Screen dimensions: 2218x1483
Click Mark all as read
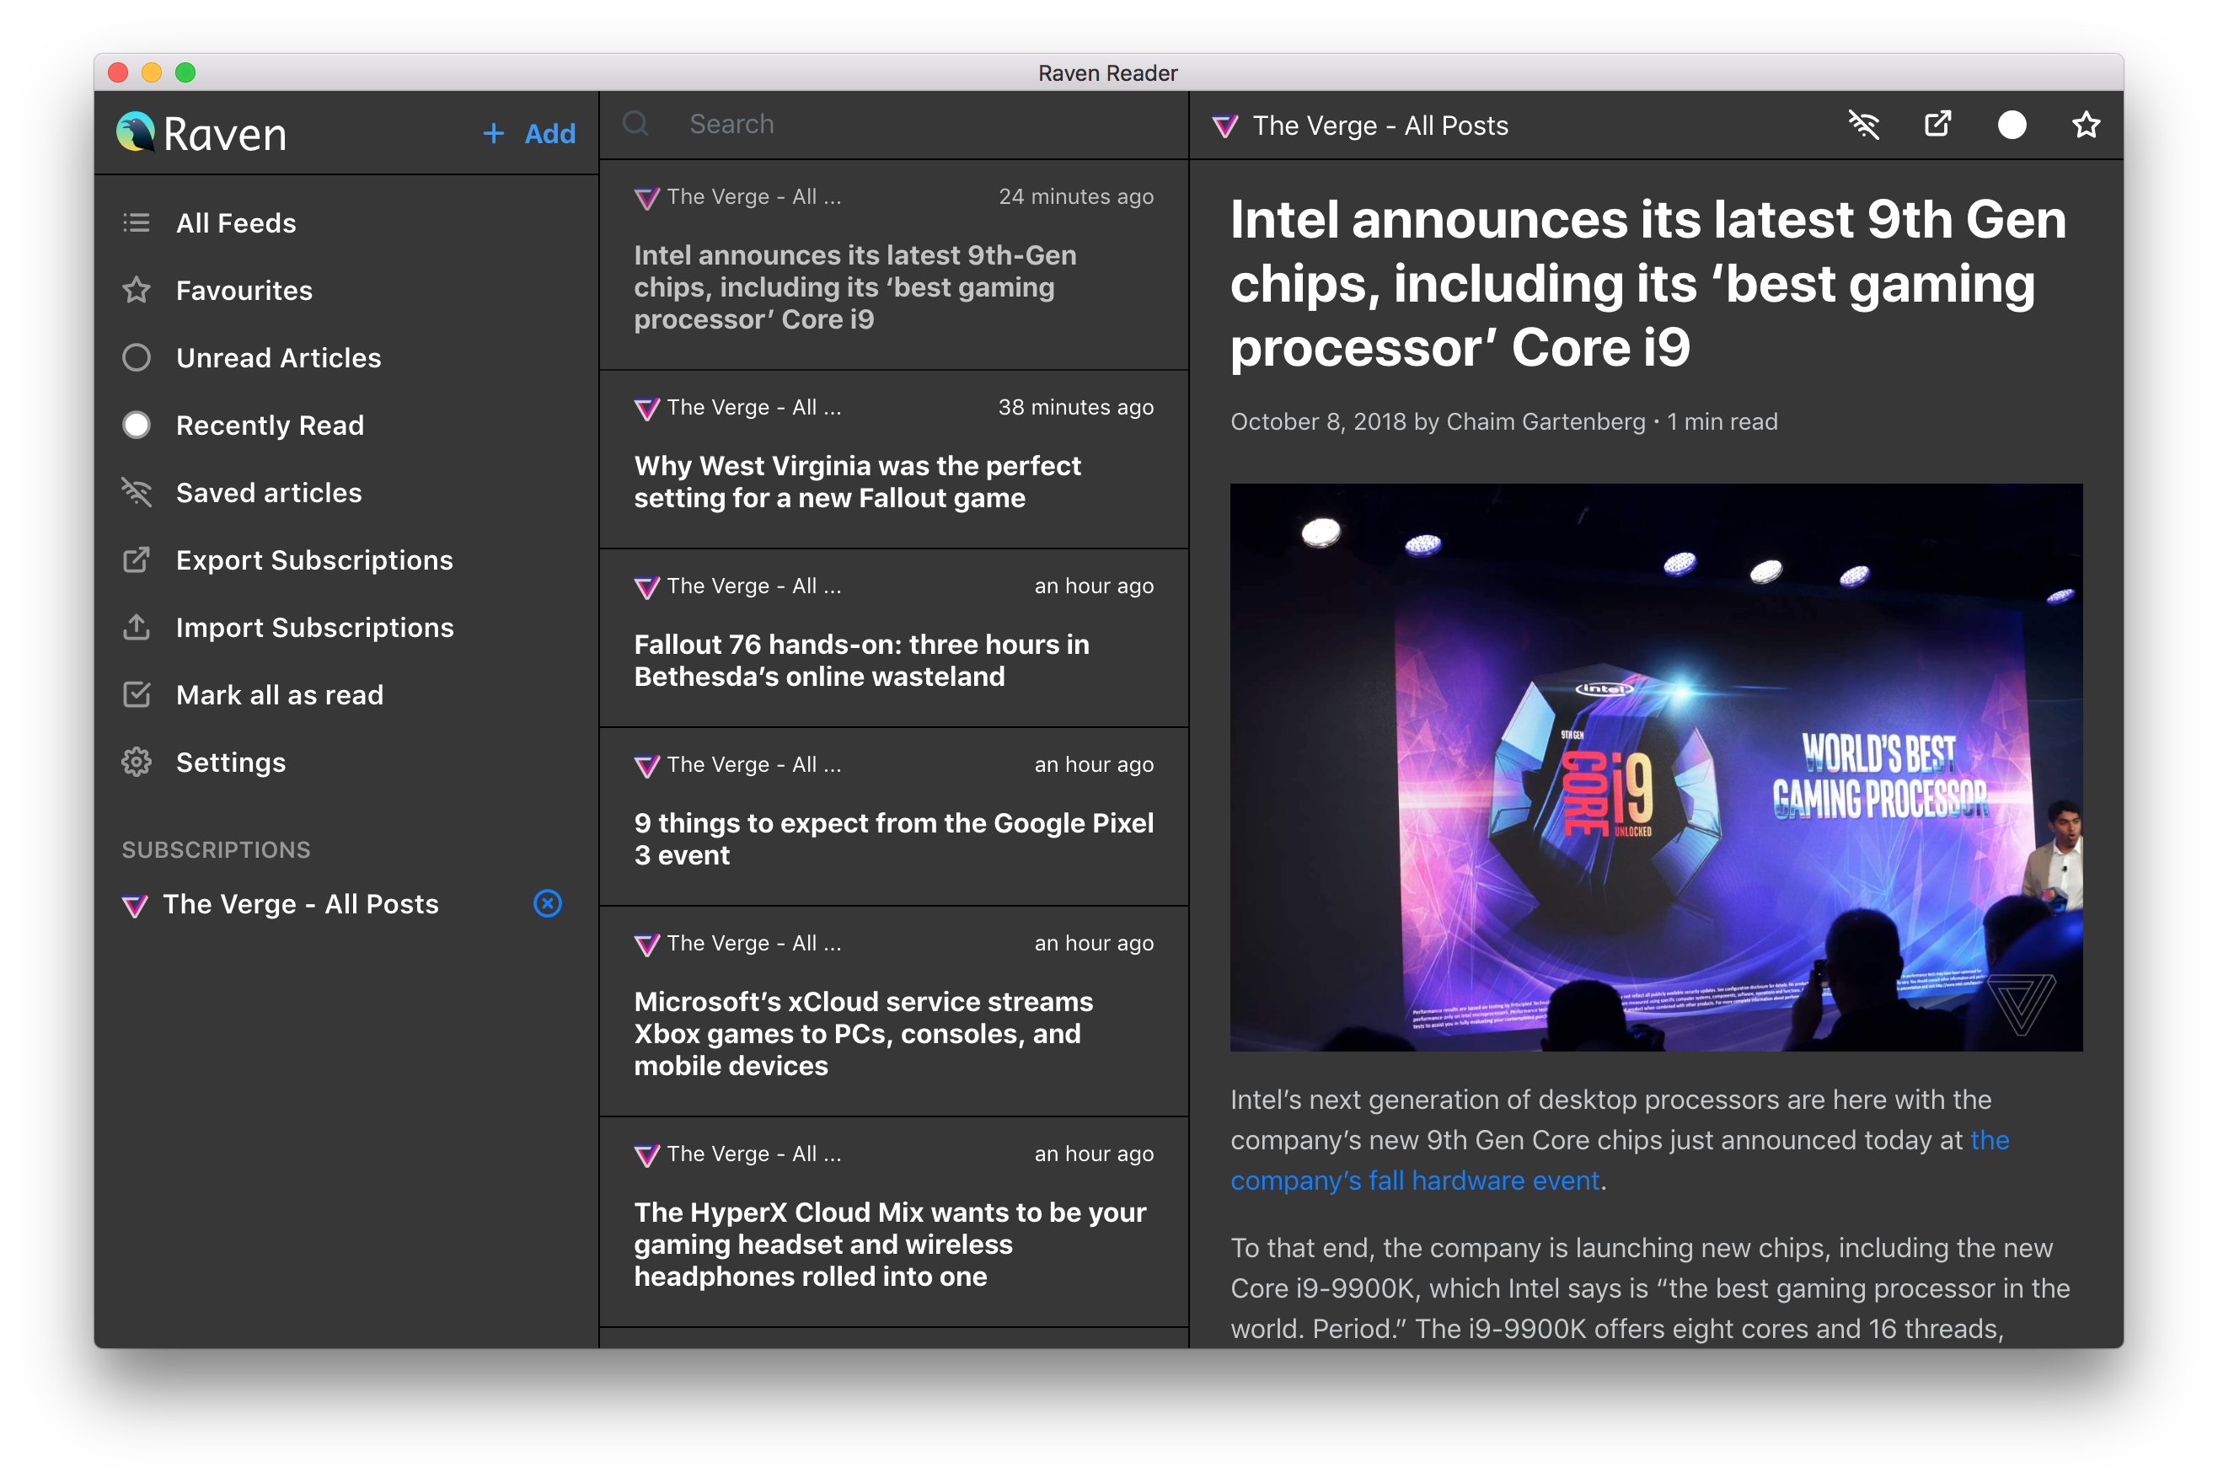click(x=279, y=695)
